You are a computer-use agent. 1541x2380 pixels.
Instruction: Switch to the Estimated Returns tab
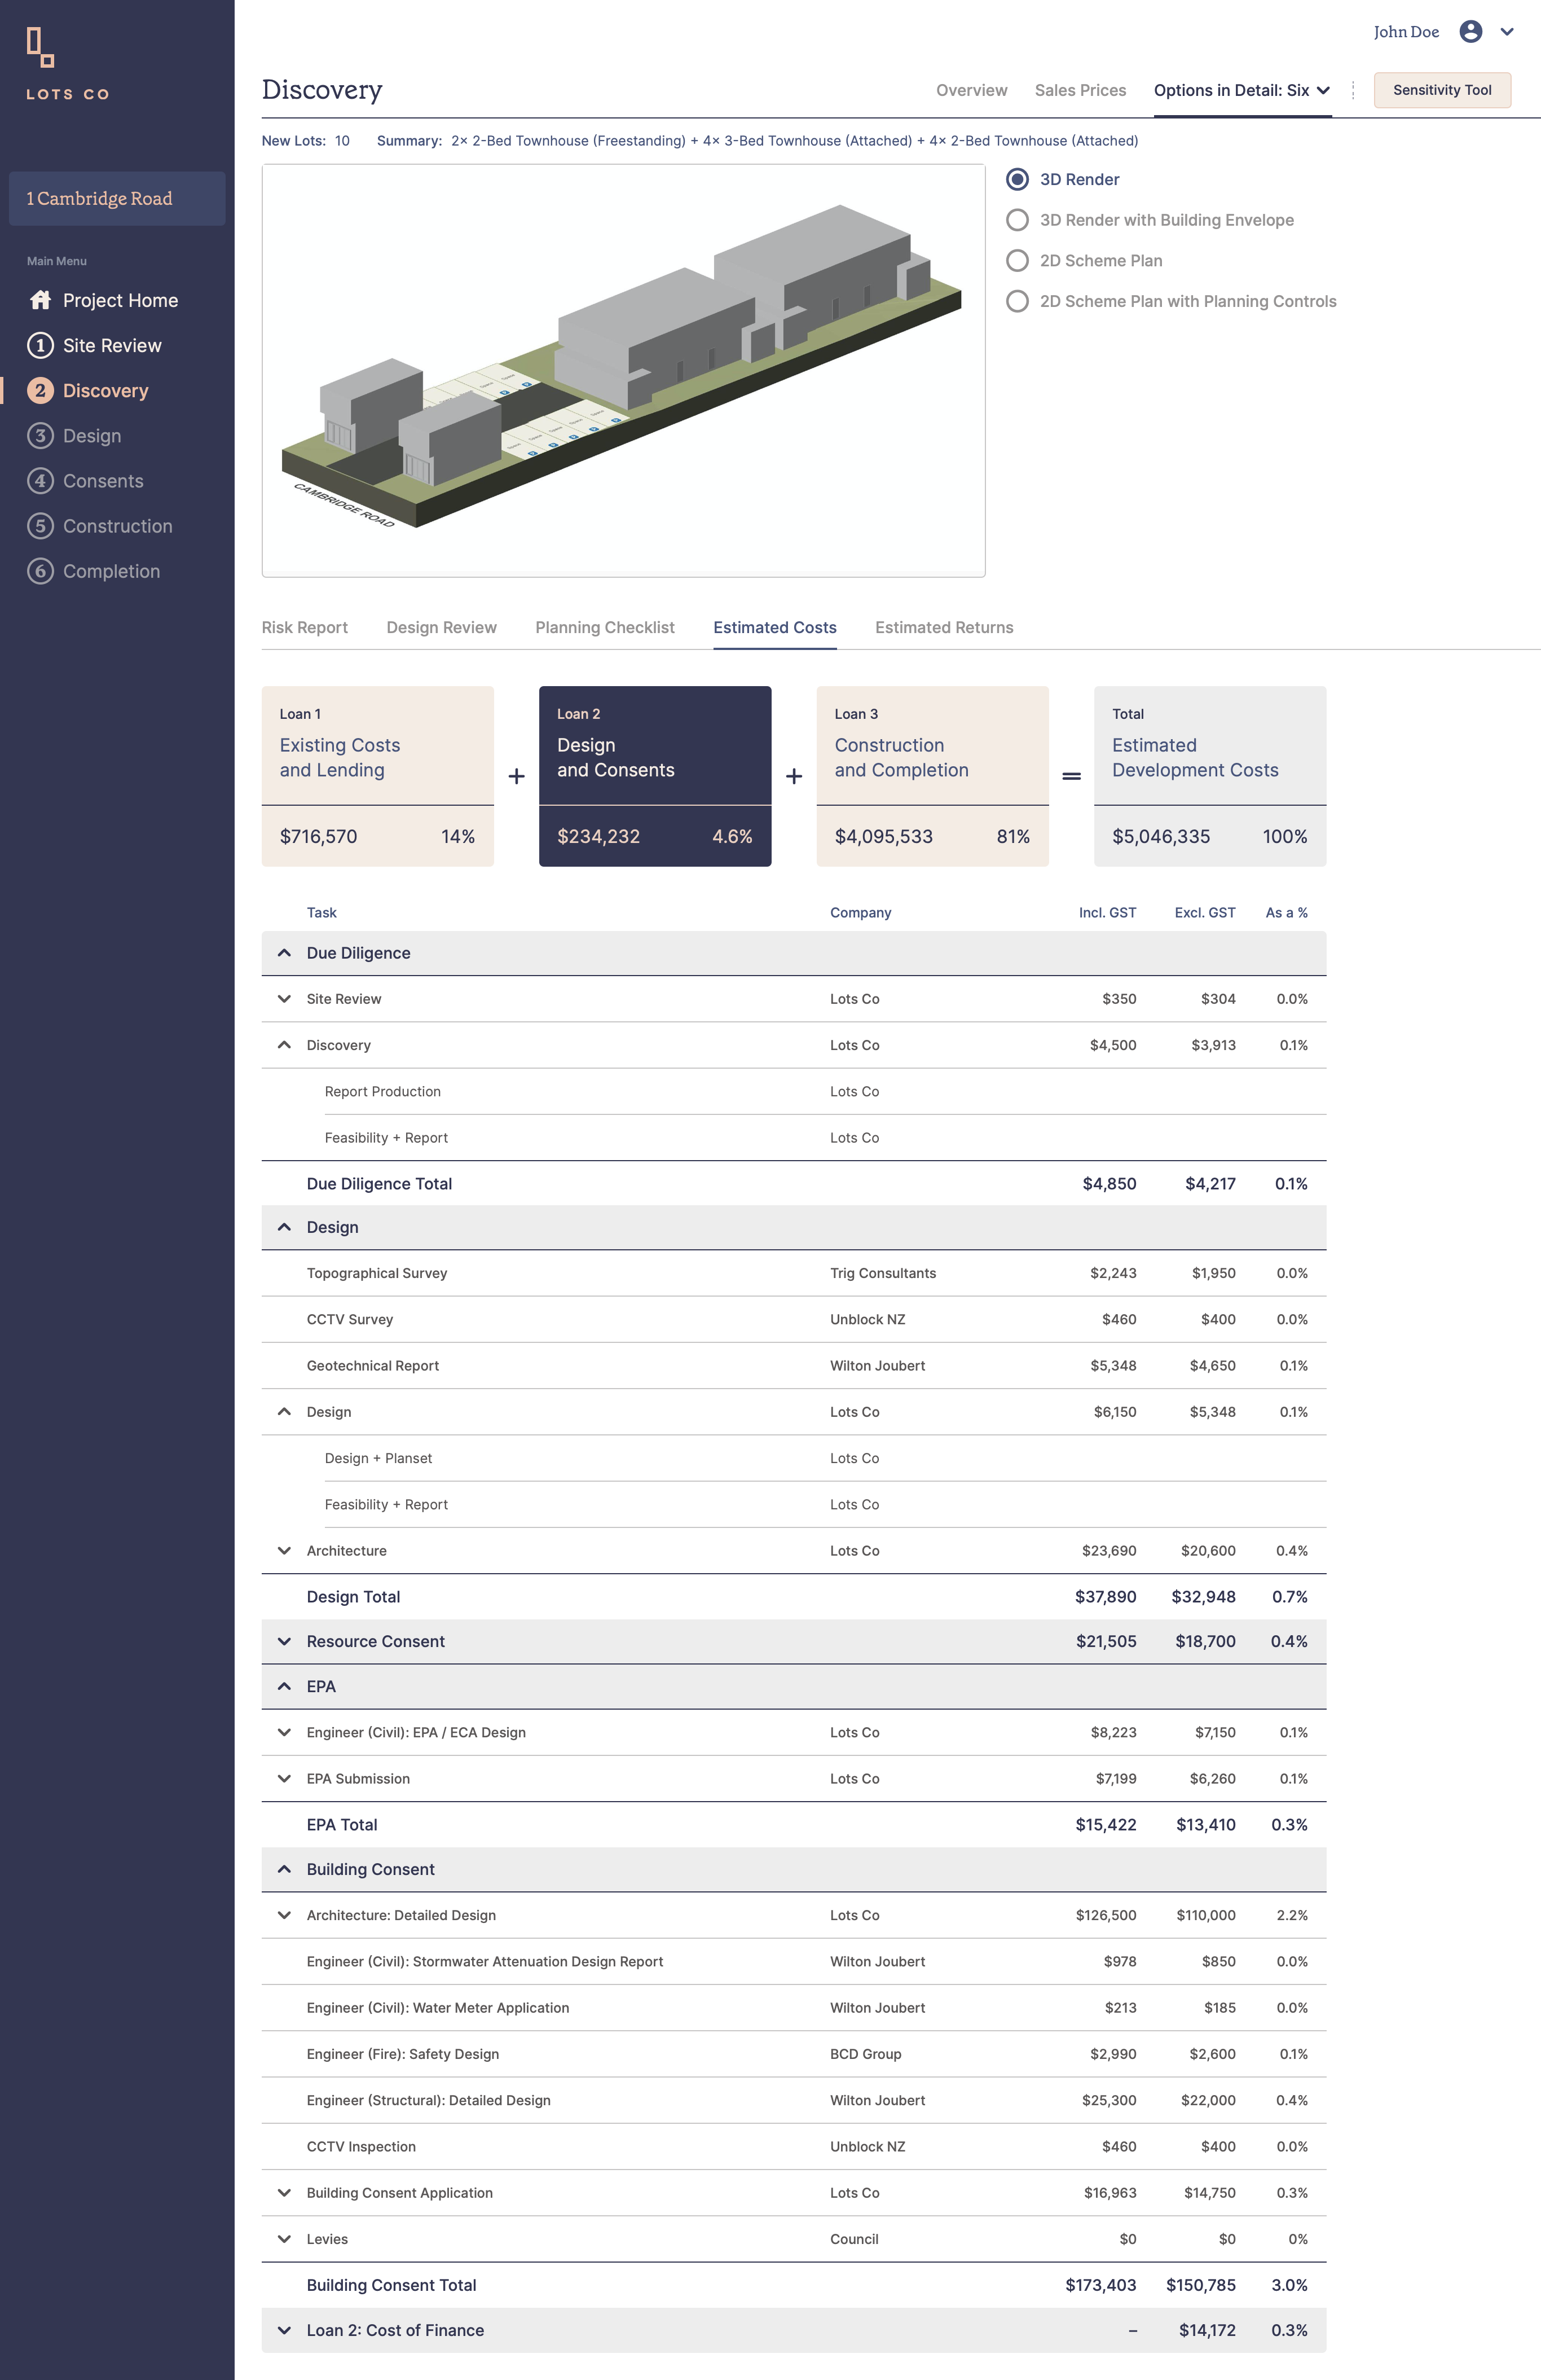[x=944, y=627]
